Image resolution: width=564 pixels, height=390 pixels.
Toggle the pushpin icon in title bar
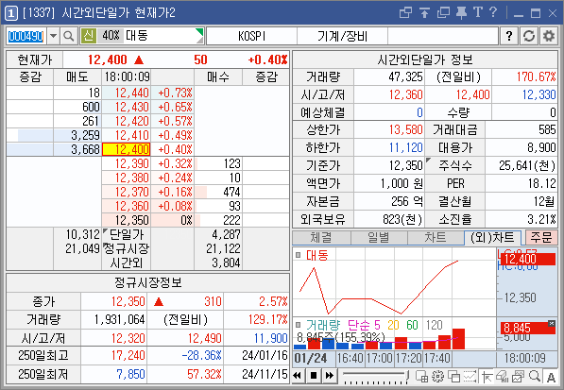[x=461, y=13]
